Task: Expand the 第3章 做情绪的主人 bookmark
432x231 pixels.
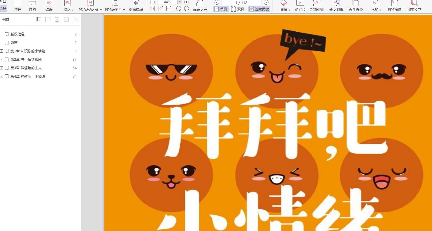Action: pos(2,68)
